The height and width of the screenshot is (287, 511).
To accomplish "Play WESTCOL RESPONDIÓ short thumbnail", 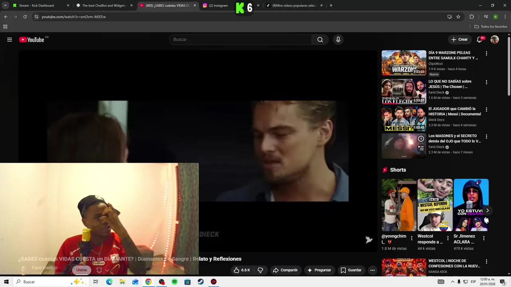I will pyautogui.click(x=435, y=205).
